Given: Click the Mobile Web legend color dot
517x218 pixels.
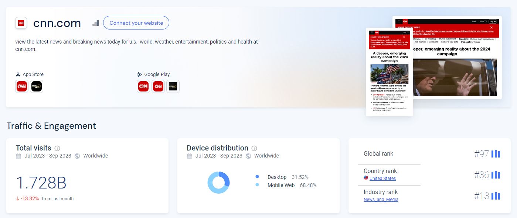Looking at the screenshot, I should 257,185.
